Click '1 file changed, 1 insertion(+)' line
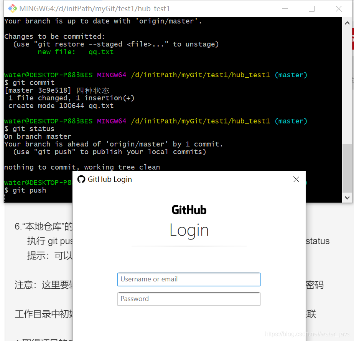The width and height of the screenshot is (354, 341). (x=71, y=98)
